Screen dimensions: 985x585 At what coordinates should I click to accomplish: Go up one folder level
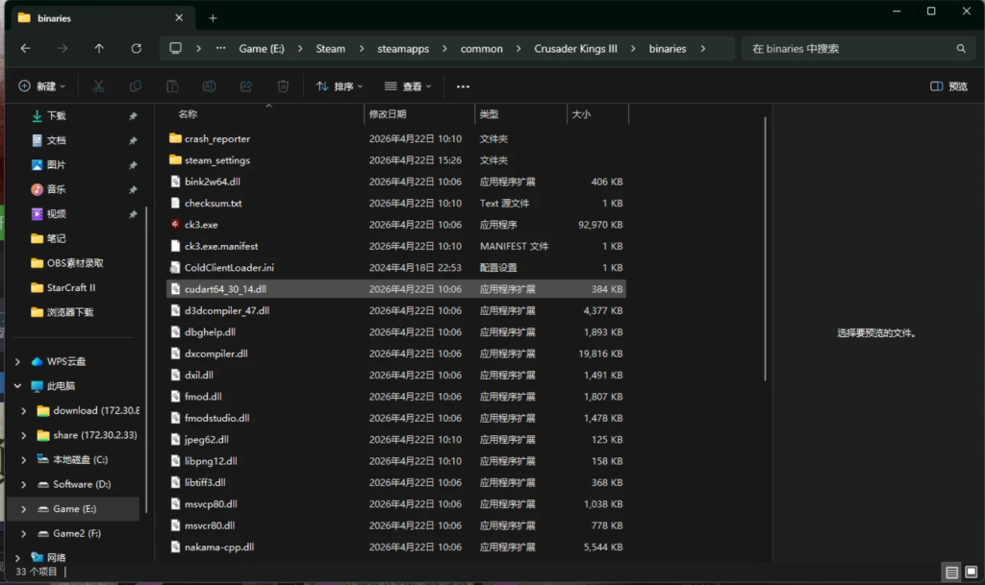pos(99,49)
